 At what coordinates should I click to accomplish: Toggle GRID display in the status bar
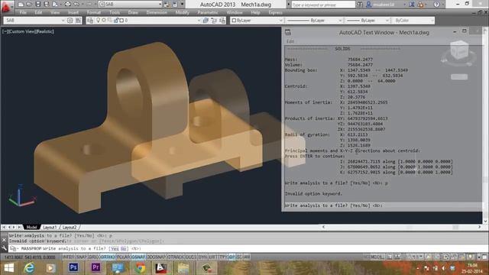(x=93, y=257)
